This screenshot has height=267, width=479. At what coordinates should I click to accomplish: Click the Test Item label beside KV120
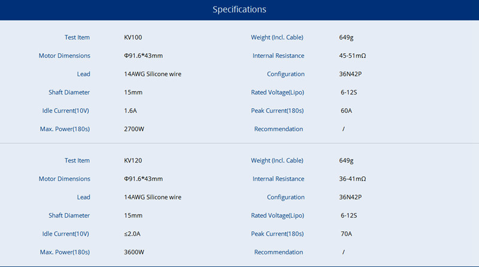tap(77, 161)
